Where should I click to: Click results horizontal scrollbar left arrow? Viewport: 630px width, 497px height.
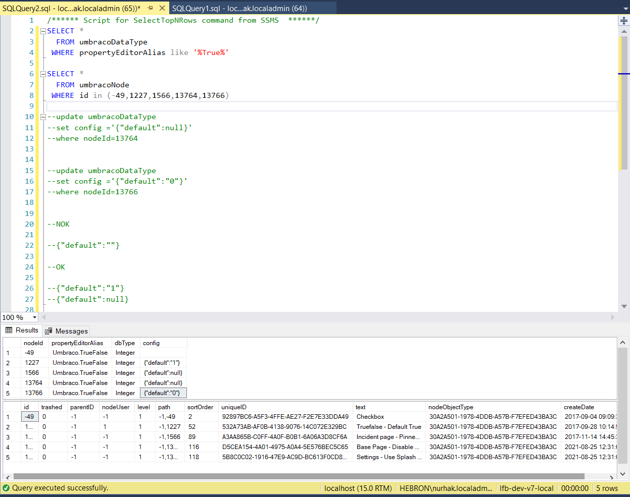(7, 477)
